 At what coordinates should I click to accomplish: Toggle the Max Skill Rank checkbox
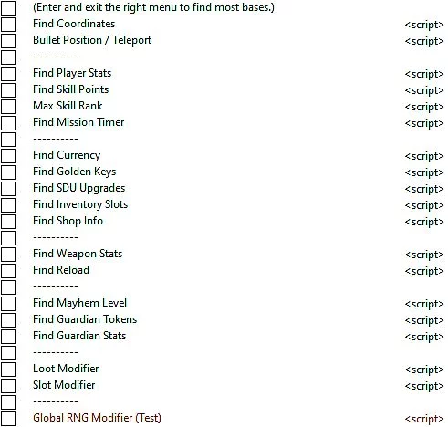click(x=8, y=106)
